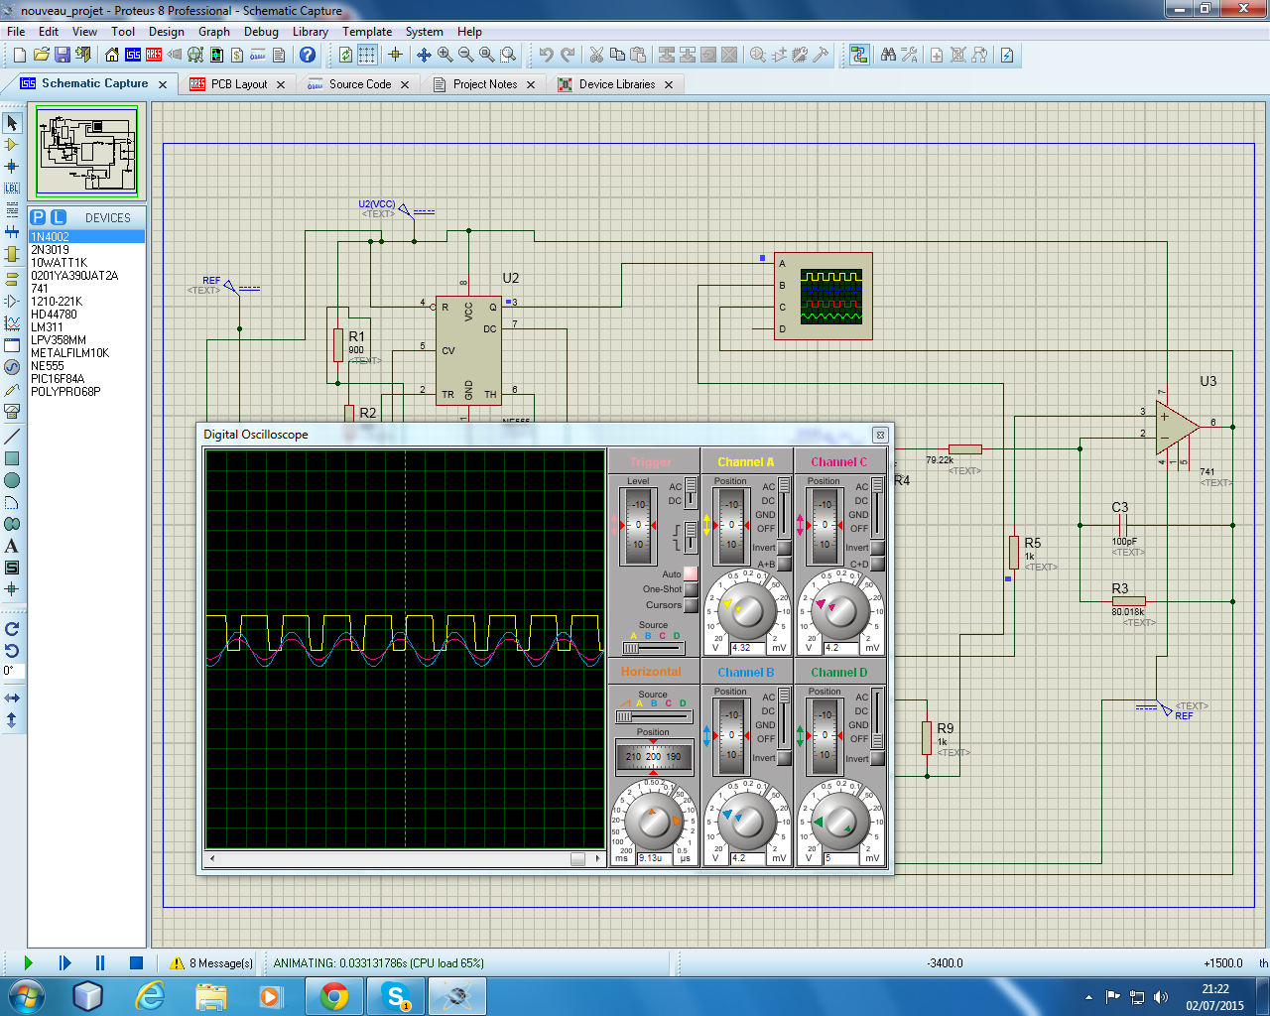Open the Graph menu
The width and height of the screenshot is (1270, 1016).
pos(214,31)
